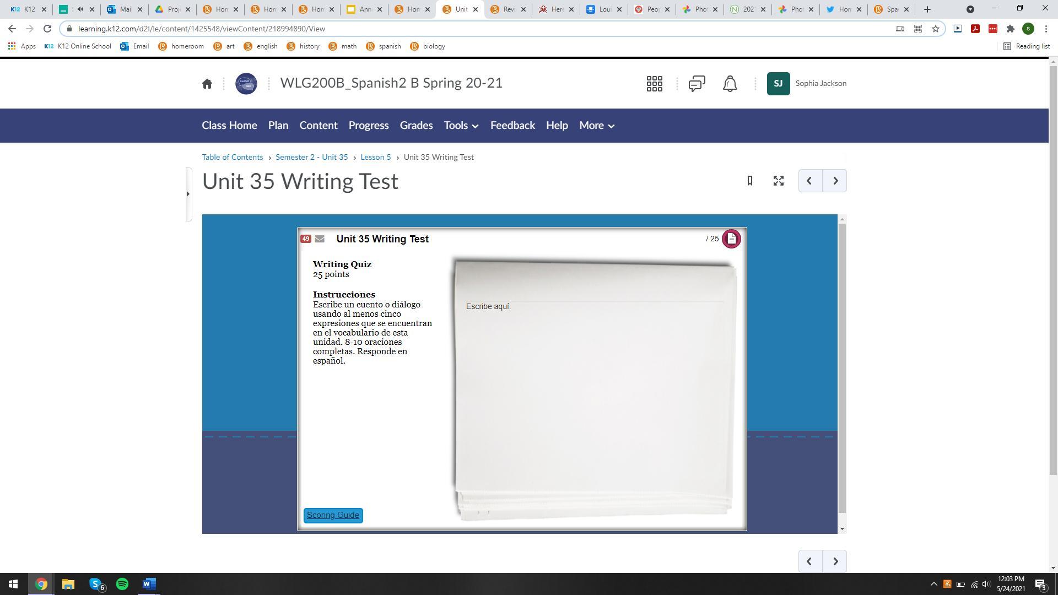Bookmark this page with Chrome's star icon
Viewport: 1058px width, 595px height.
tap(935, 29)
